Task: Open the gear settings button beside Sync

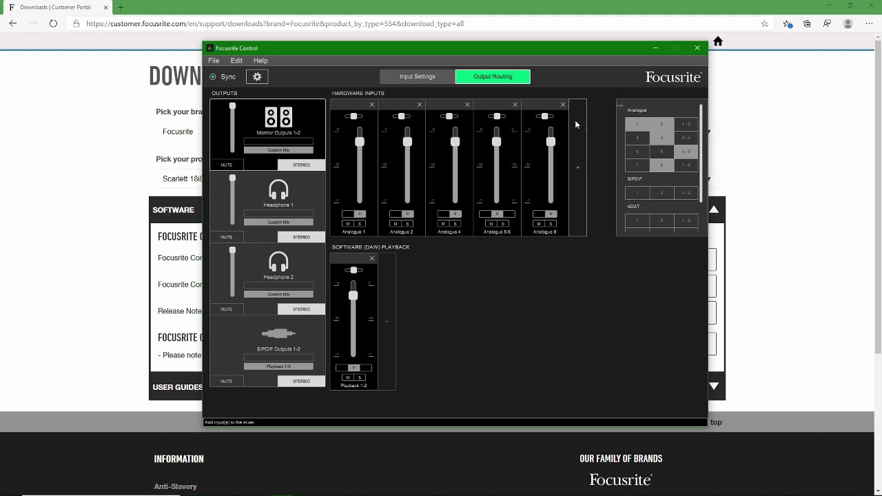Action: 257,76
